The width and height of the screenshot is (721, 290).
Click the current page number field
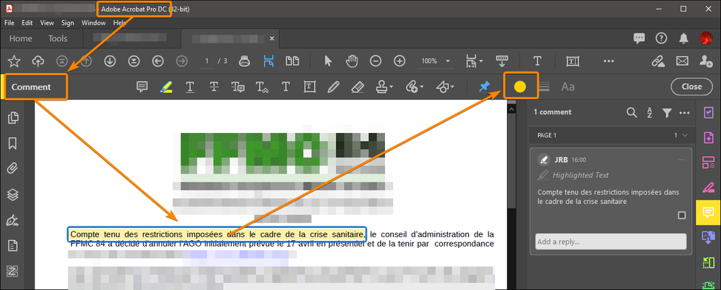pyautogui.click(x=207, y=61)
